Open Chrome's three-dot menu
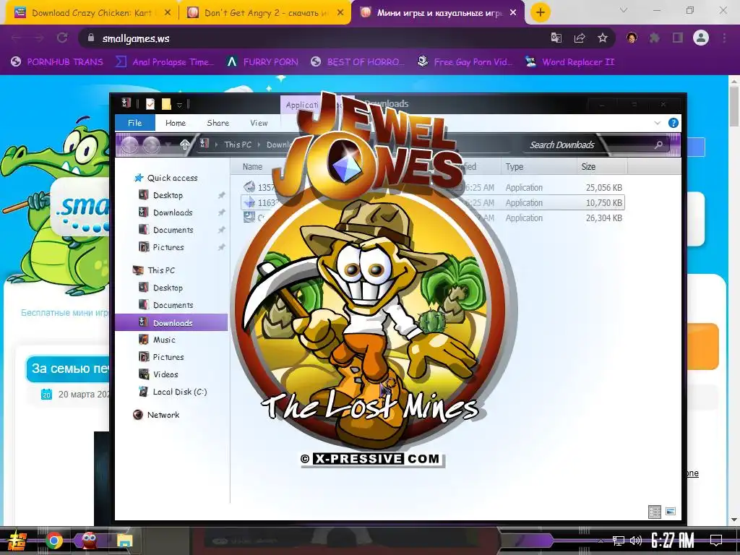740x555 pixels. 724,38
